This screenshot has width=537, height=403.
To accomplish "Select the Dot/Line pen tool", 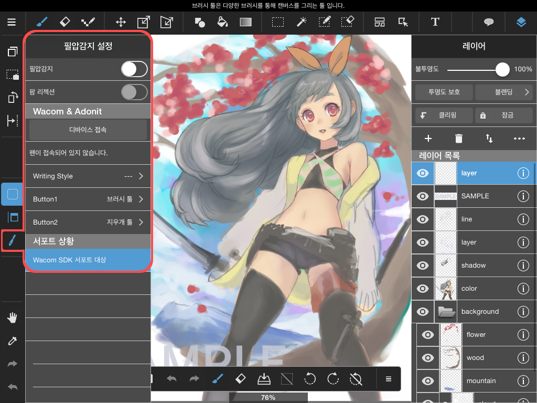I will pos(88,22).
